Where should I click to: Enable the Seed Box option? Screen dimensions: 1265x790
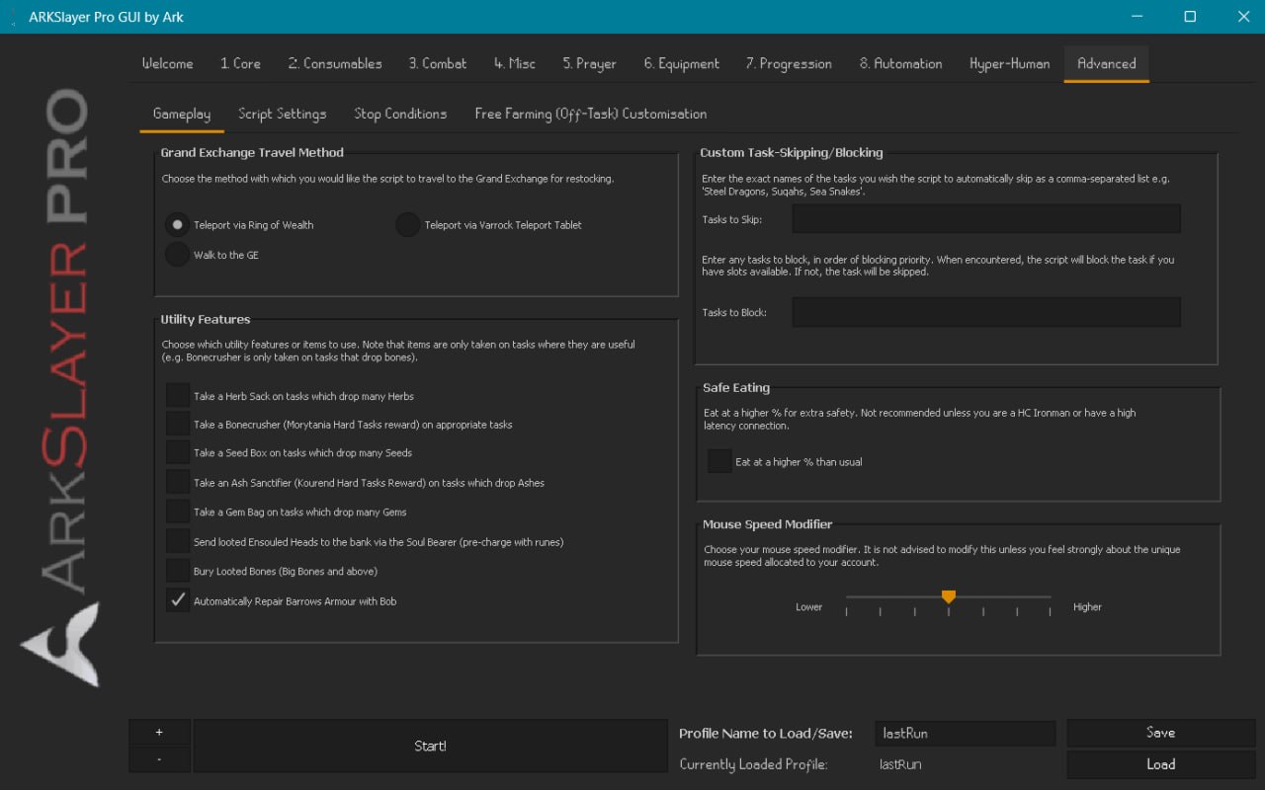tap(178, 453)
